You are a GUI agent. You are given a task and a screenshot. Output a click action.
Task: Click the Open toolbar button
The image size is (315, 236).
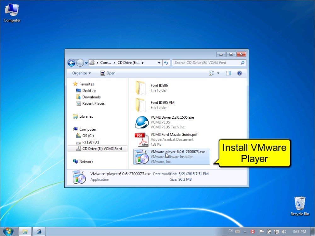point(108,73)
